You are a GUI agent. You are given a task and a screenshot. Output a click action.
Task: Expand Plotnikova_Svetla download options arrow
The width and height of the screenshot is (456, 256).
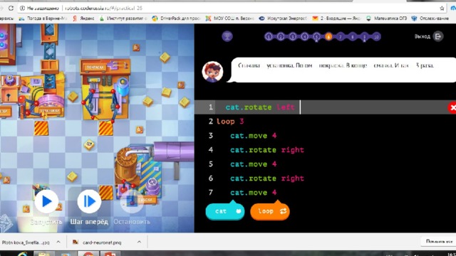tap(58, 242)
